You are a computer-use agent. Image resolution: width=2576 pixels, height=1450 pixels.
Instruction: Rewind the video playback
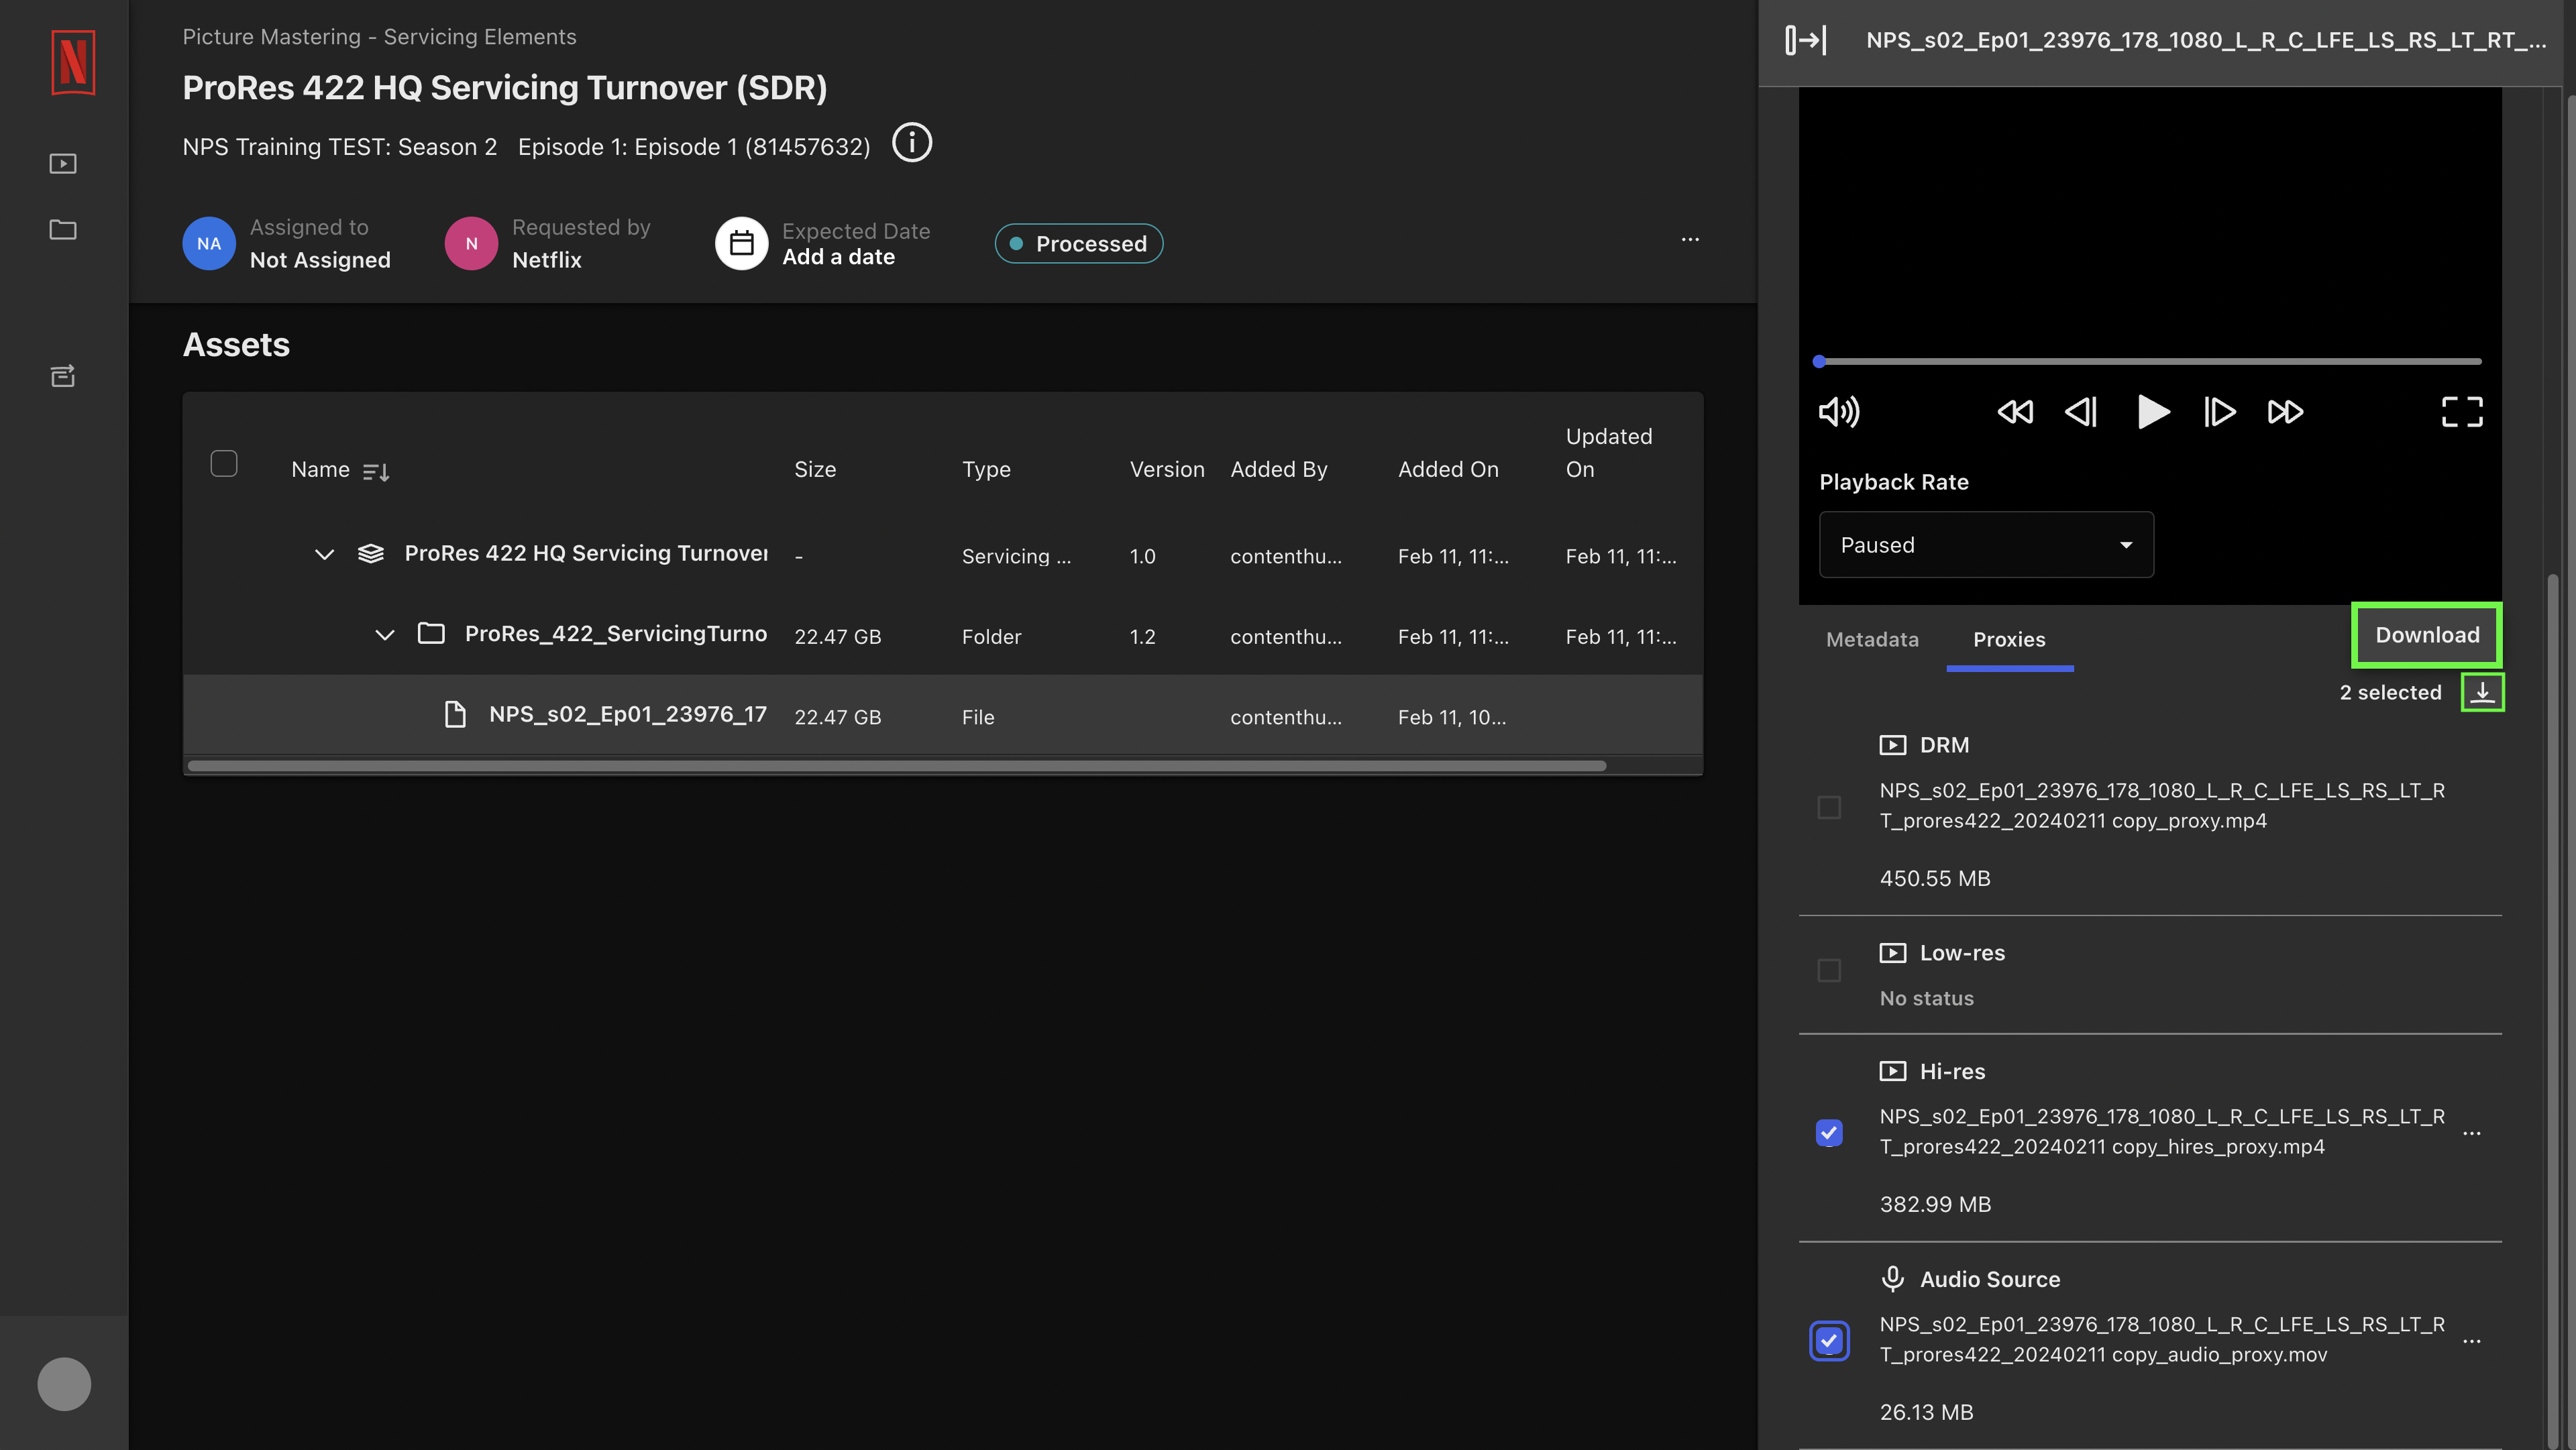(2015, 412)
